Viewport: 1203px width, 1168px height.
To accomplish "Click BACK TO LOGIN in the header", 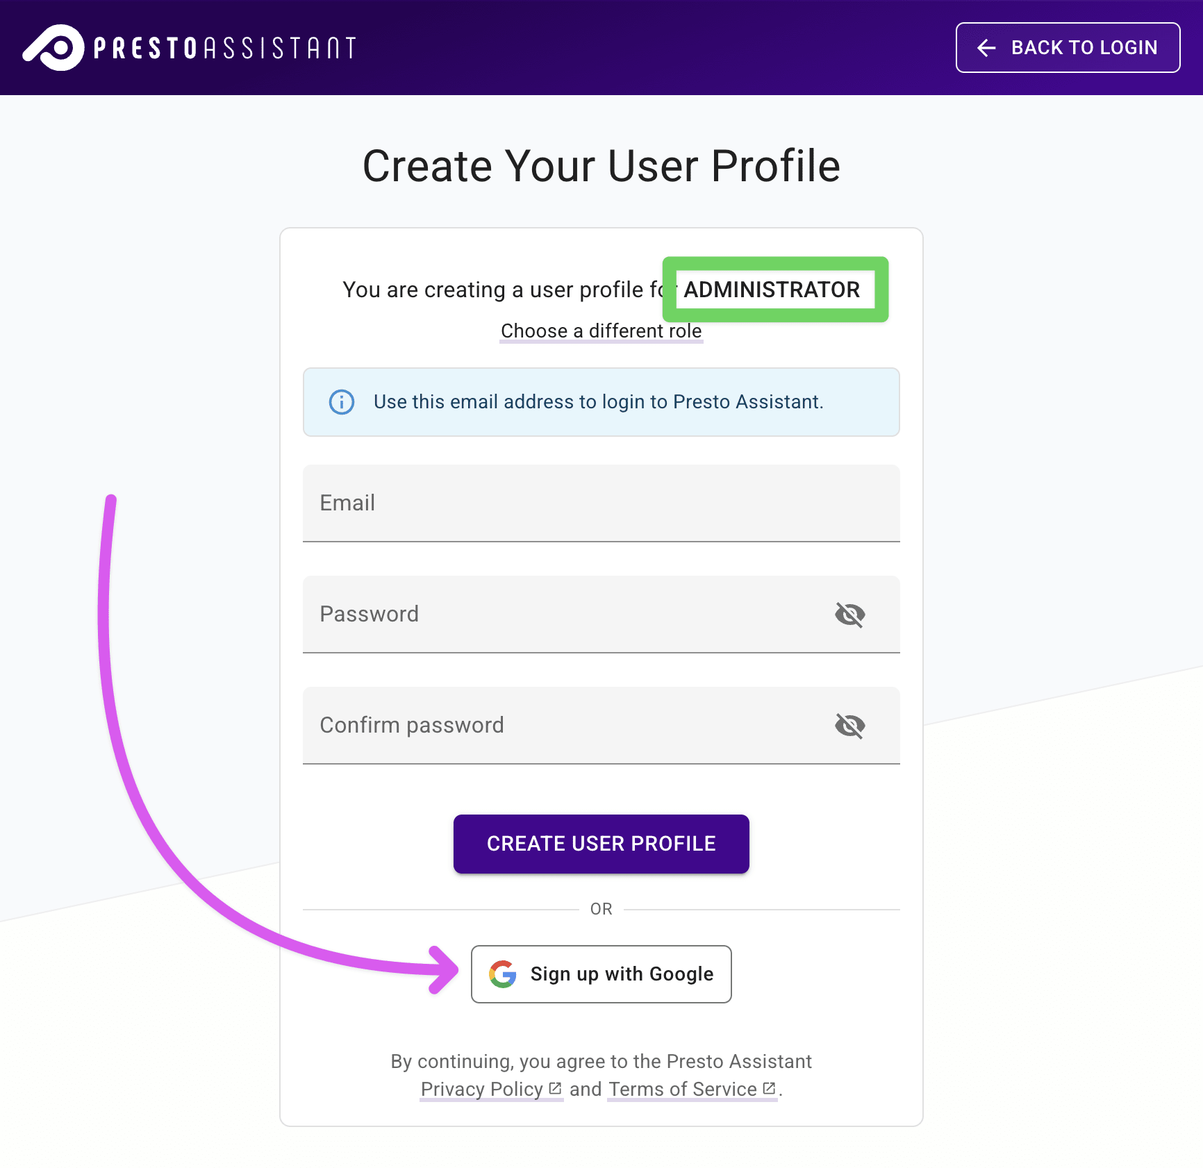I will [x=1068, y=47].
